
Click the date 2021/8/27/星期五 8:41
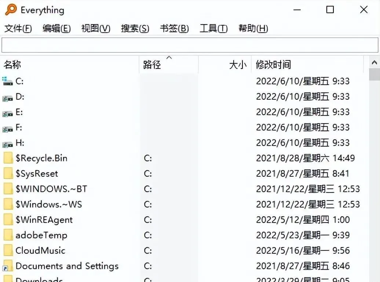(x=303, y=173)
